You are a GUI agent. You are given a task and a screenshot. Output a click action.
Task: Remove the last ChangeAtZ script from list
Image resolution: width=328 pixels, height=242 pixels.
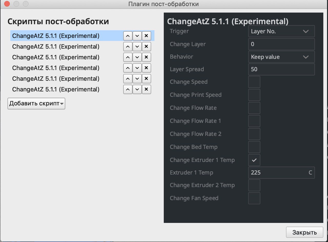click(x=146, y=89)
